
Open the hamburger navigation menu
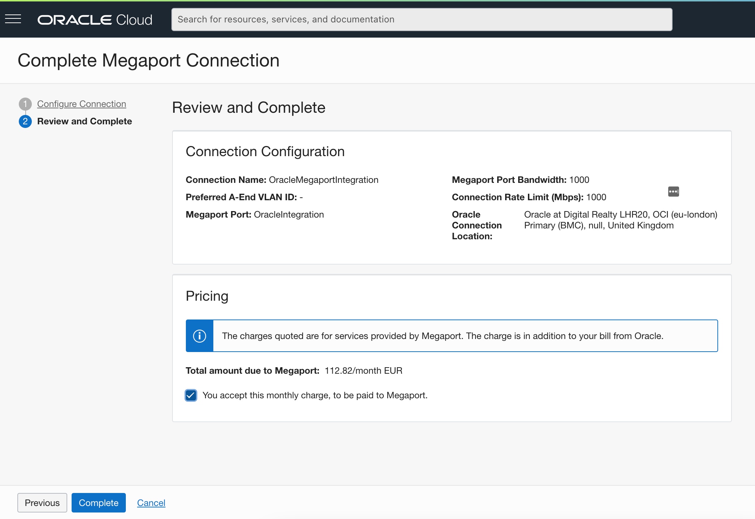pos(13,19)
